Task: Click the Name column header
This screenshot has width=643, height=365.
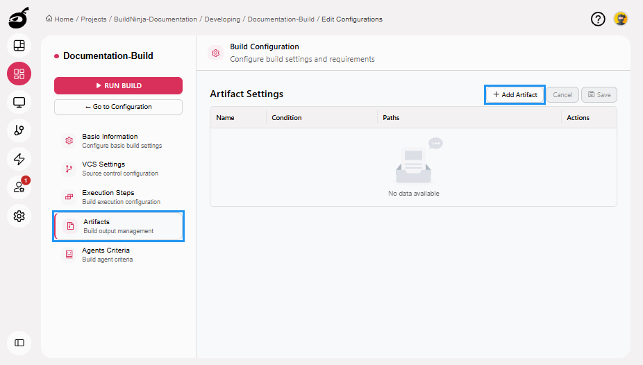Action: tap(225, 117)
